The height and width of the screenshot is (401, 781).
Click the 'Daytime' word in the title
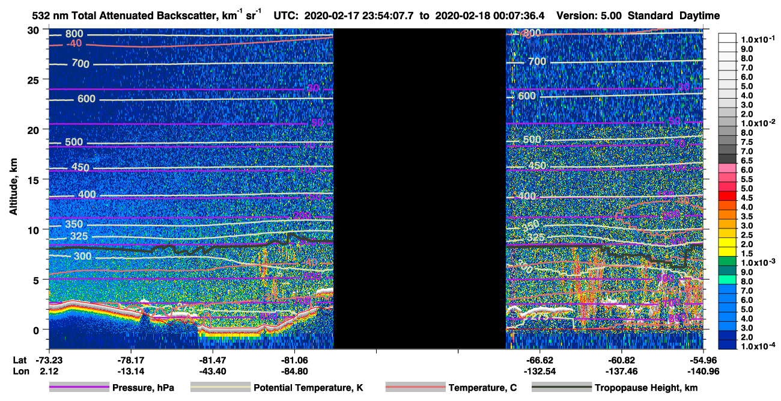click(x=699, y=16)
